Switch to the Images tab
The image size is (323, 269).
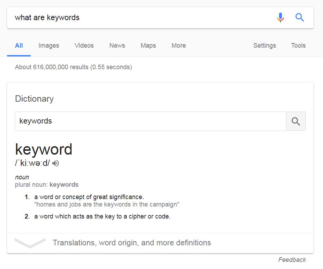[49, 46]
